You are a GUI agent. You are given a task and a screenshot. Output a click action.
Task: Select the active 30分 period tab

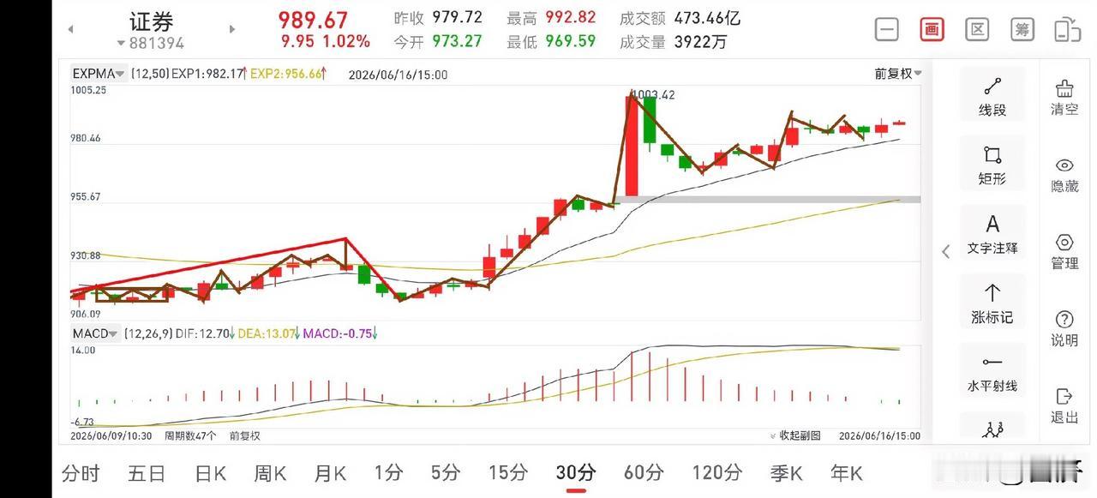[576, 472]
